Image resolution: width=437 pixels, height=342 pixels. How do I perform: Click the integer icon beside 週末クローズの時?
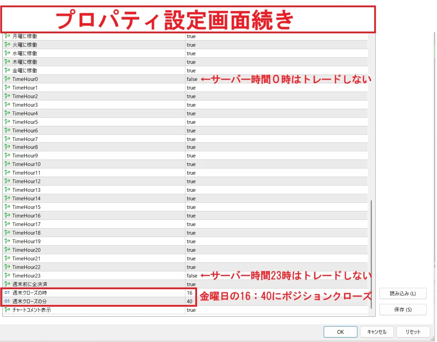pos(7,293)
